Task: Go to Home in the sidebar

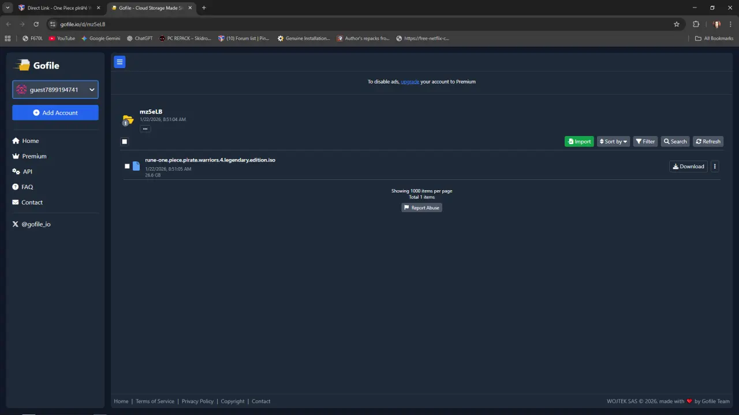Action: 25,141
